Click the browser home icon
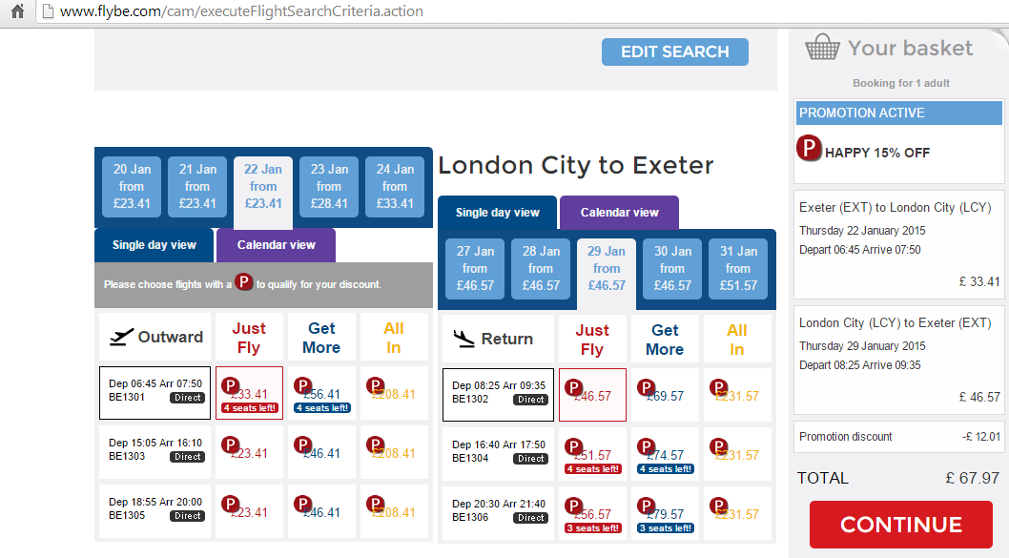This screenshot has height=558, width=1009. click(17, 10)
